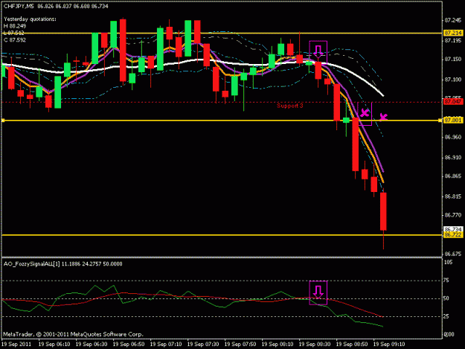Click the 87.245 price axis label
The image size is (465, 349).
coord(453,20)
